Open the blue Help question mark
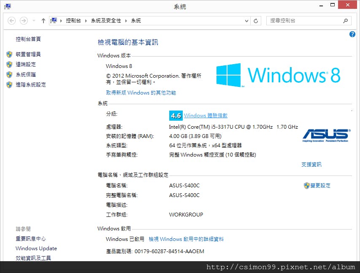Screen dimensions: 360x273 click(x=352, y=34)
